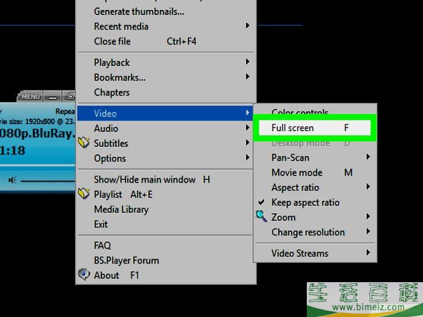Mute audio with the speaker icon
423x317 pixels.
pos(12,181)
